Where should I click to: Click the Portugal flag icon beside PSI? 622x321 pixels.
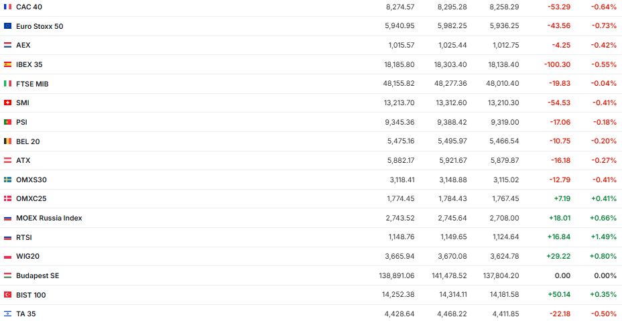click(x=7, y=122)
